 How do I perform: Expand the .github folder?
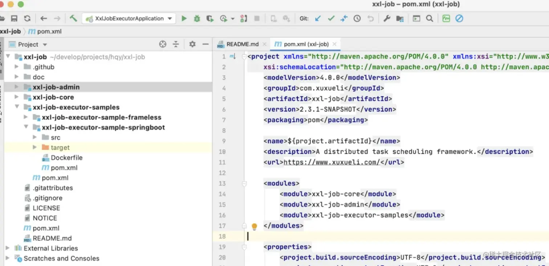16,66
